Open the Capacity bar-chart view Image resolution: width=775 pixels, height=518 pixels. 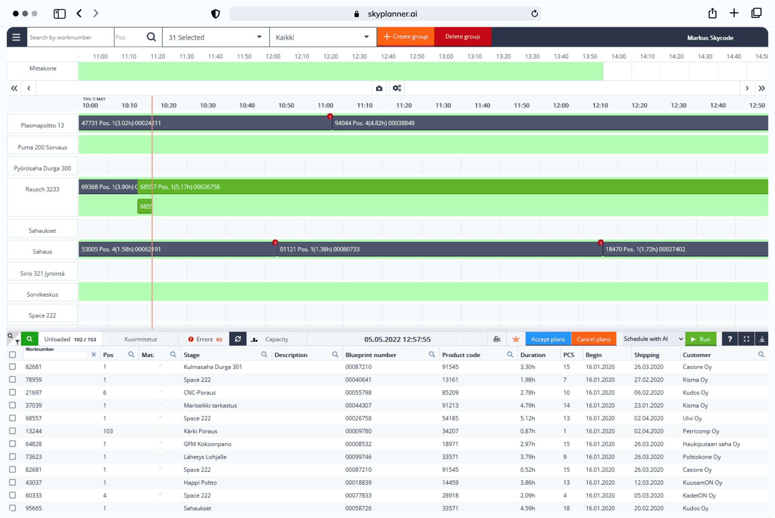[254, 339]
